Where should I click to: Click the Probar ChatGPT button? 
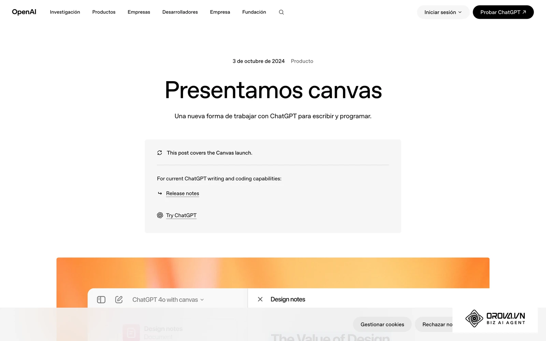503,12
